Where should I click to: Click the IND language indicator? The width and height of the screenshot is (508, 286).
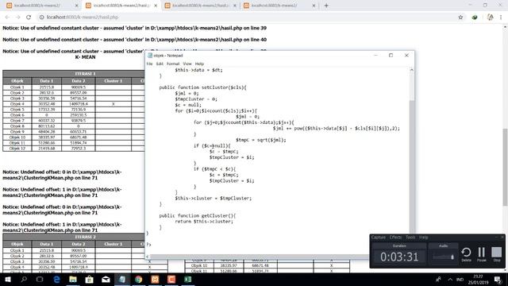pyautogui.click(x=460, y=279)
